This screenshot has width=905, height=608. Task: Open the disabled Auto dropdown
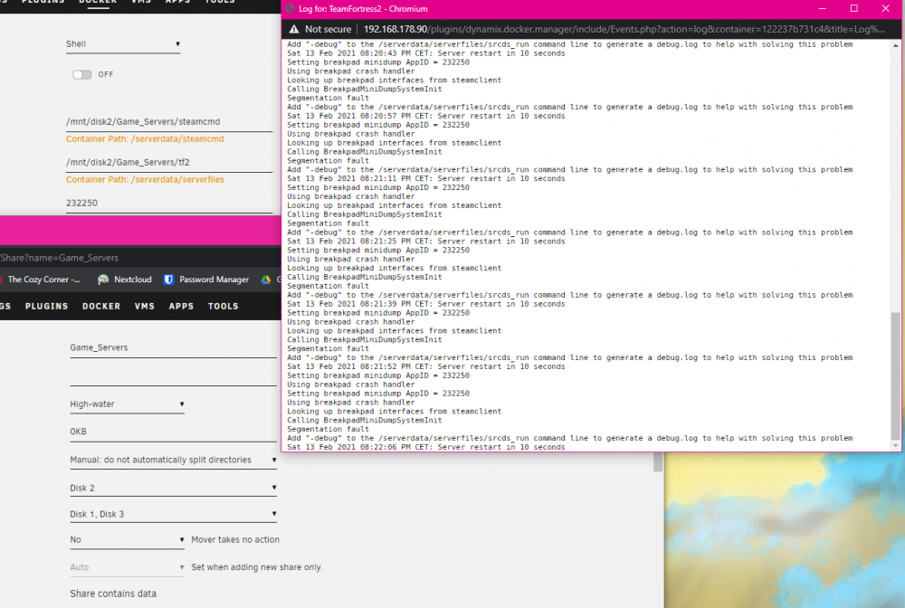click(127, 567)
